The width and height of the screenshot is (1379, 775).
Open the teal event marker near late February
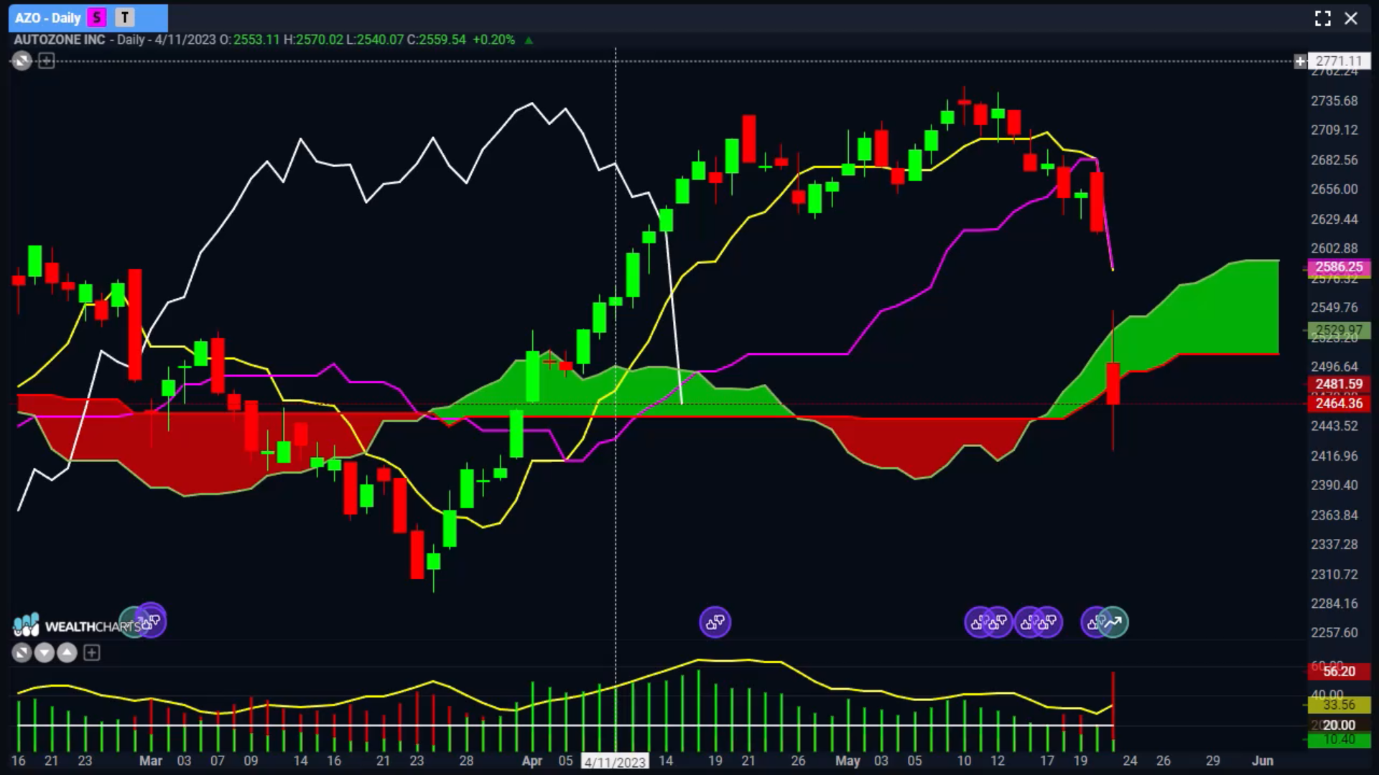click(131, 622)
